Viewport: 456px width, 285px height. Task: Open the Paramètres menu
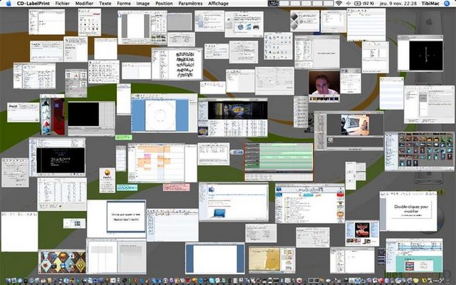click(190, 4)
